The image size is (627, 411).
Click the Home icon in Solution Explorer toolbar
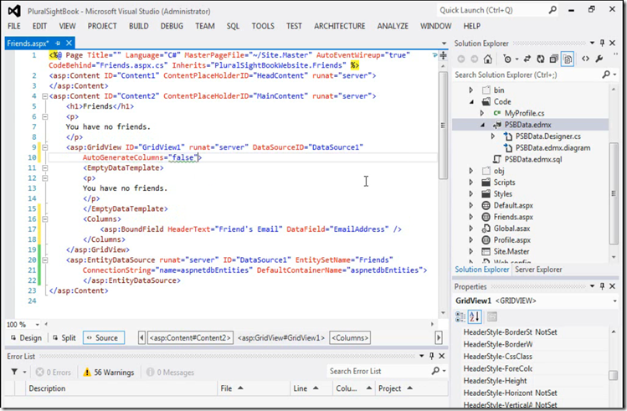point(487,59)
